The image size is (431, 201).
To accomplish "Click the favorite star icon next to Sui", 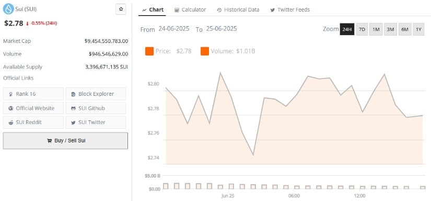I will (x=121, y=9).
